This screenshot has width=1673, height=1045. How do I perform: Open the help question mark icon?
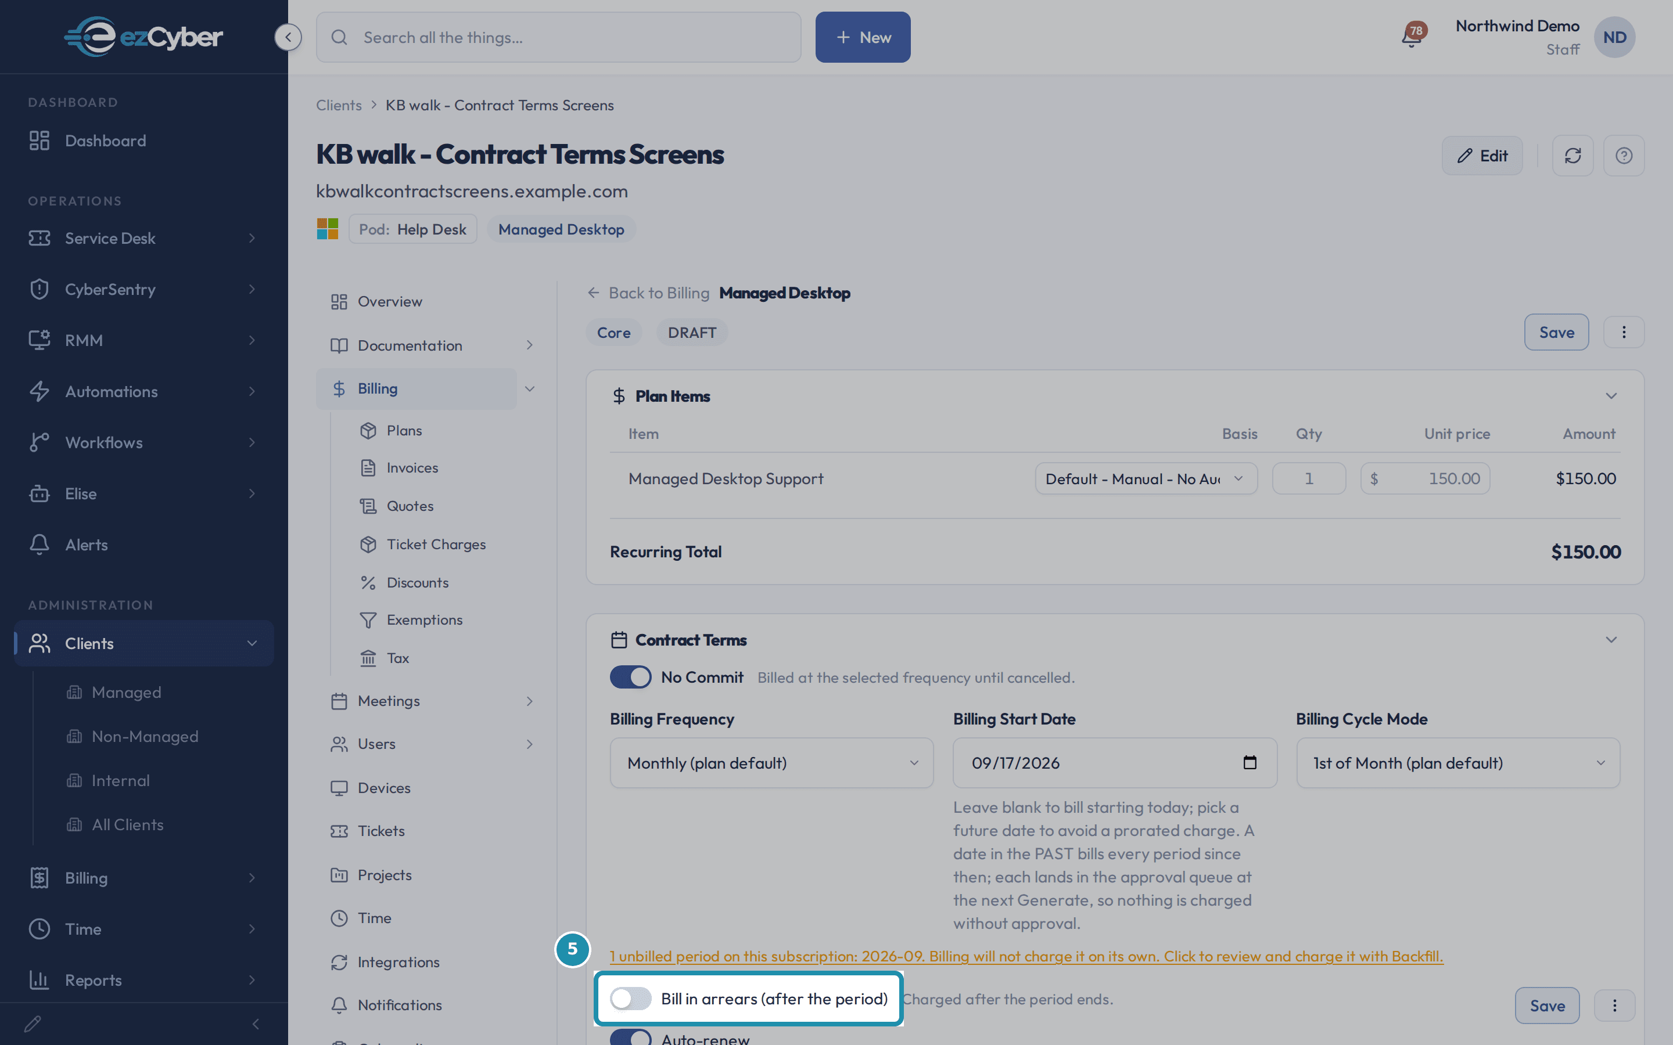pyautogui.click(x=1624, y=156)
